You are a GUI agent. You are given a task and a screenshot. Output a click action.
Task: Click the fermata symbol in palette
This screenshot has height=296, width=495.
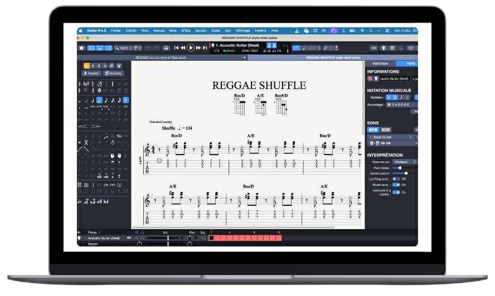125,107
